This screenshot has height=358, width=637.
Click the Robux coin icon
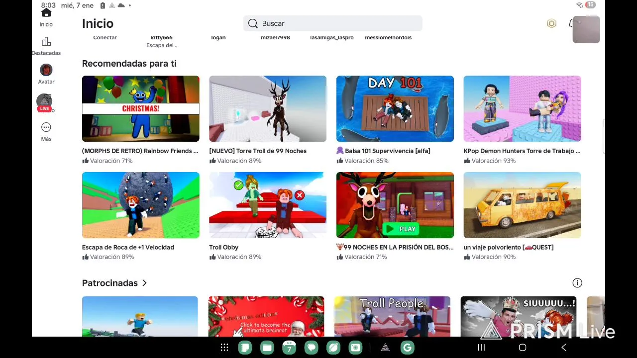(551, 23)
